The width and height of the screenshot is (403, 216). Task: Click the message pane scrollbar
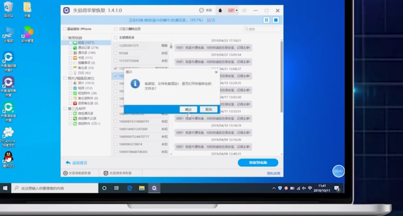coord(281,77)
